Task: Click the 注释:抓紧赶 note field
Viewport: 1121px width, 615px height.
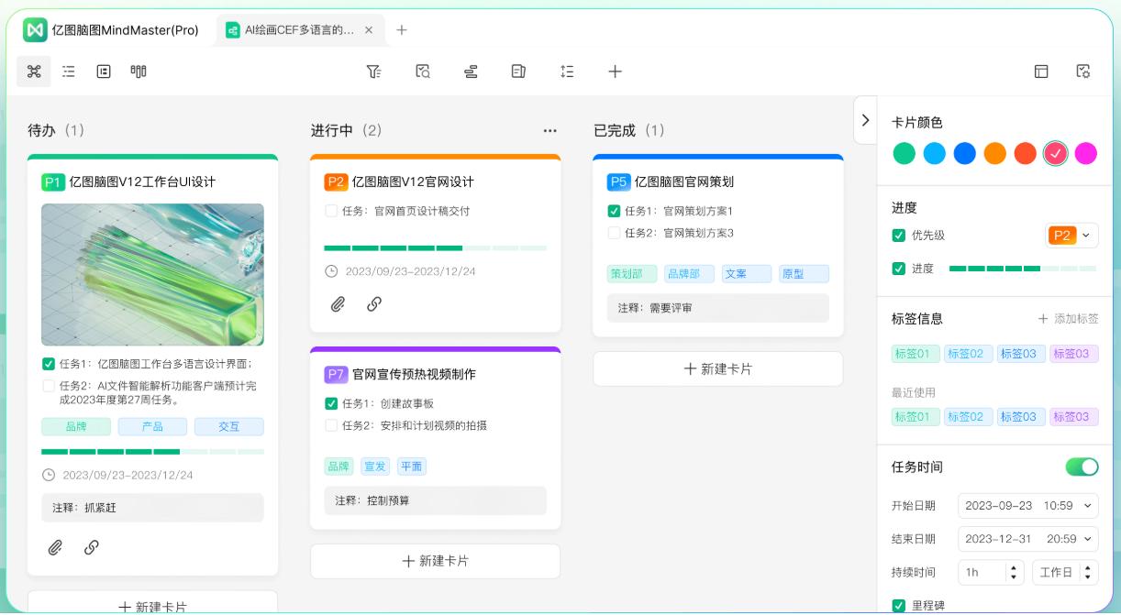Action: pyautogui.click(x=152, y=508)
